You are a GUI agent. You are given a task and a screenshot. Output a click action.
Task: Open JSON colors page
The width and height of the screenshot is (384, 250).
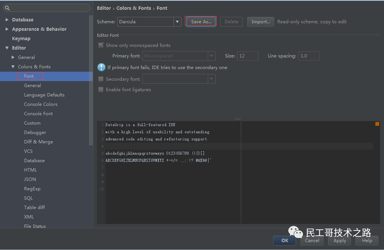[30, 179]
